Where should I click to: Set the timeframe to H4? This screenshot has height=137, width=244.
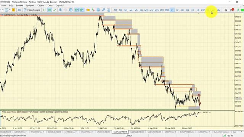187,10
